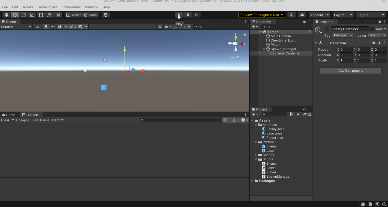Click the Pause button
Image resolution: width=388 pixels, height=207 pixels.
pyautogui.click(x=188, y=15)
